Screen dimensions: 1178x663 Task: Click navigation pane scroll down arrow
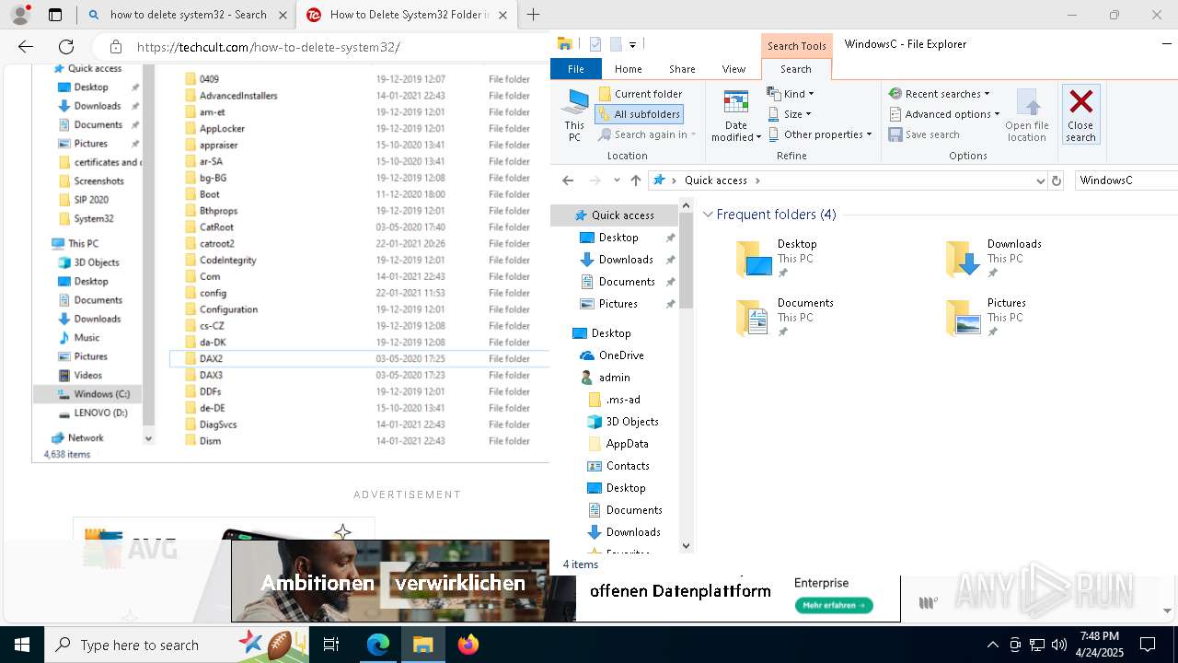686,546
